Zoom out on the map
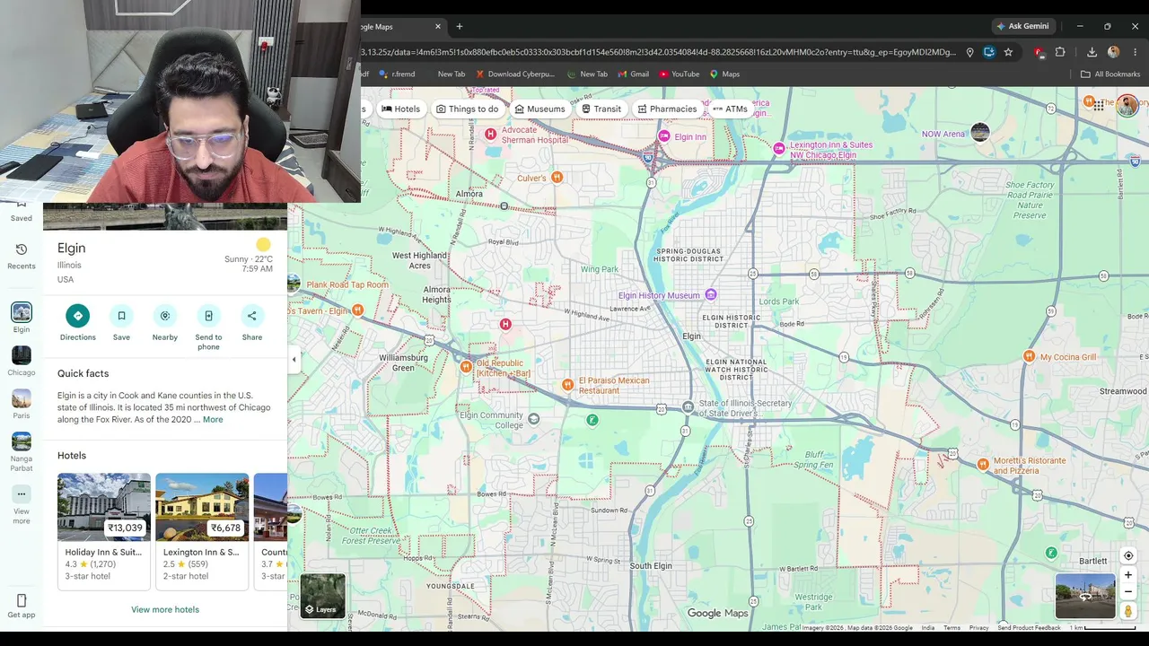The height and width of the screenshot is (646, 1149). [x=1128, y=592]
